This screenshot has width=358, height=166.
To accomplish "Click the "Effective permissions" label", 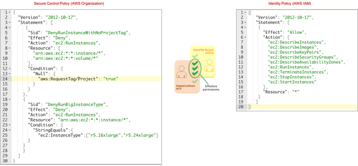I will click(211, 88).
